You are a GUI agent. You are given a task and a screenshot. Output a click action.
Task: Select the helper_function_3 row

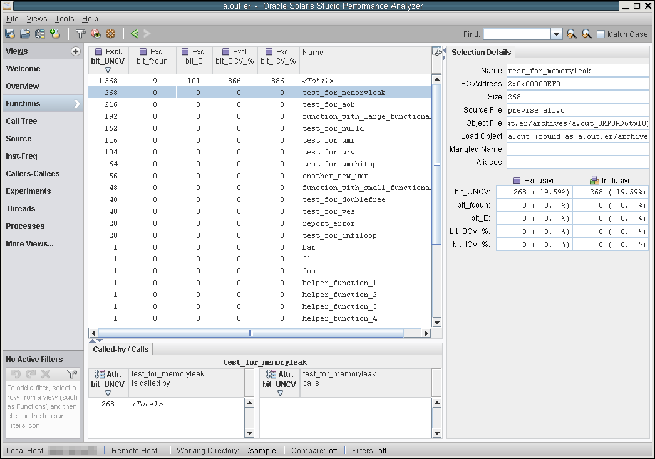point(259,306)
